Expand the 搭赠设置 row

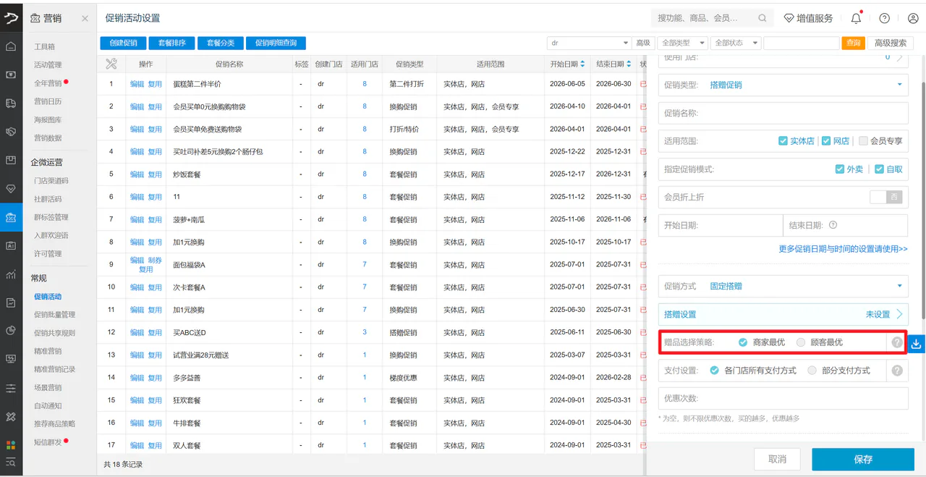pos(783,314)
